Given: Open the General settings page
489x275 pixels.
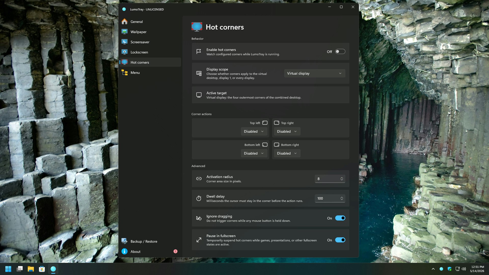Looking at the screenshot, I should [150, 22].
